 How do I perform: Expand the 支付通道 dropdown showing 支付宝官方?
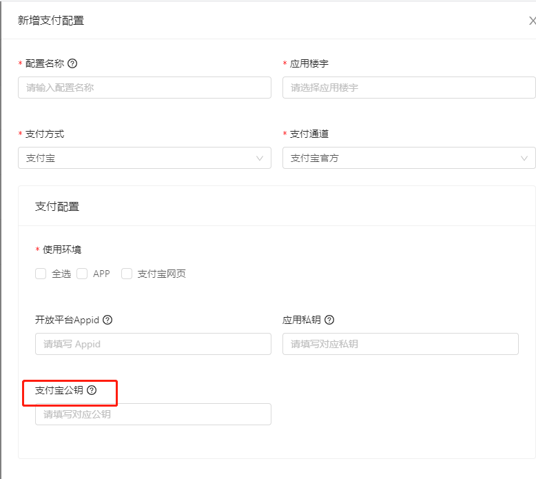click(x=409, y=158)
